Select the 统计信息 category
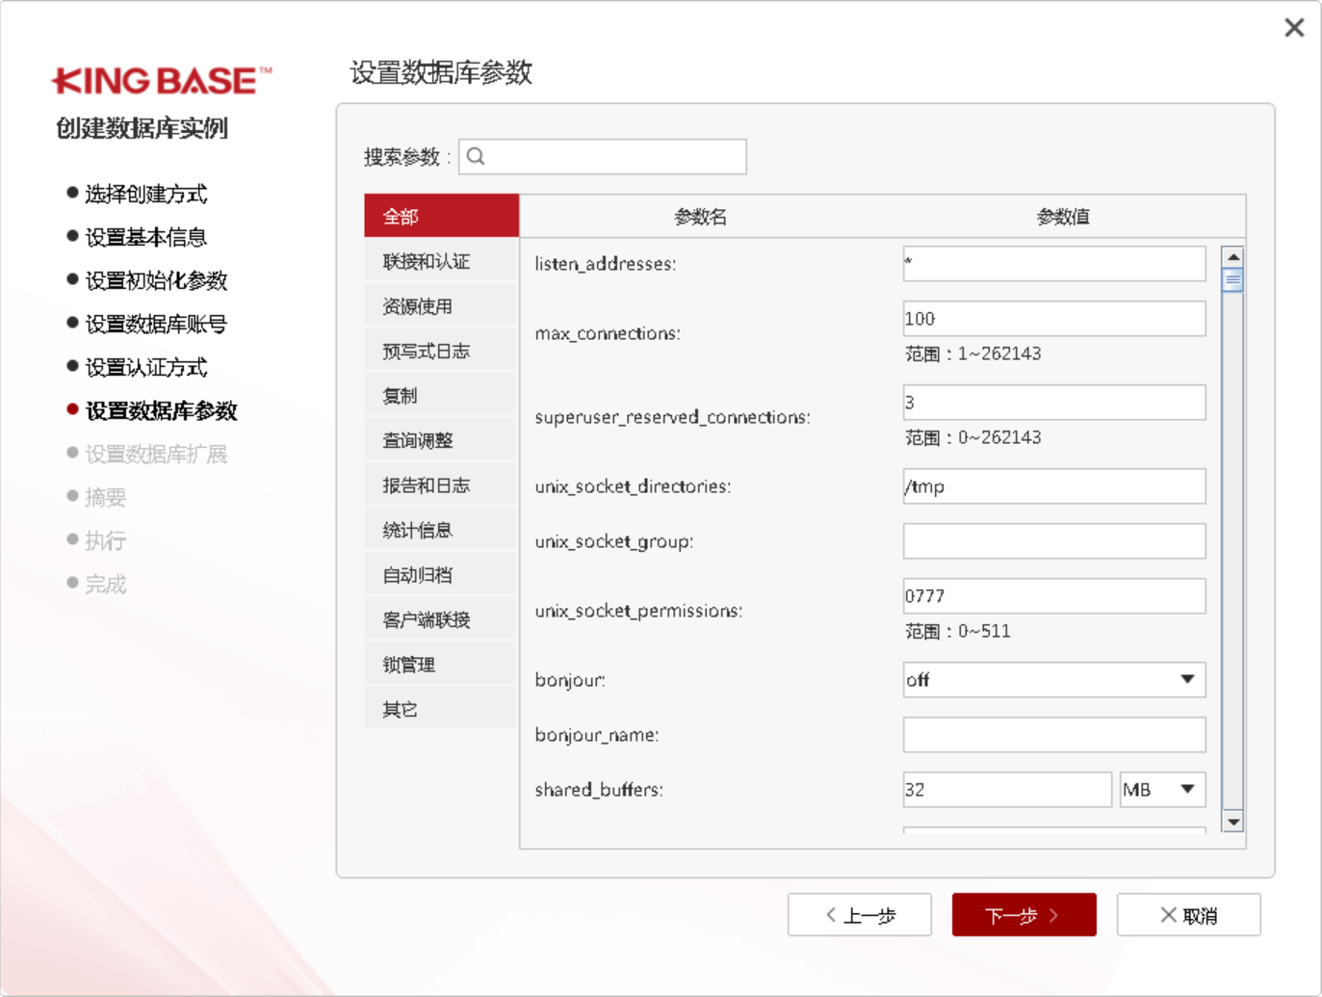Viewport: 1322px width, 997px height. click(x=441, y=530)
